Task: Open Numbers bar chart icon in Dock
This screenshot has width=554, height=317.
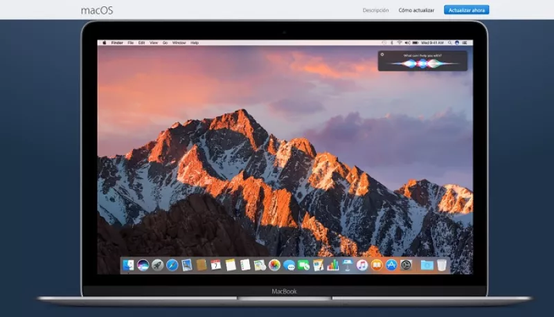Action: tap(333, 265)
